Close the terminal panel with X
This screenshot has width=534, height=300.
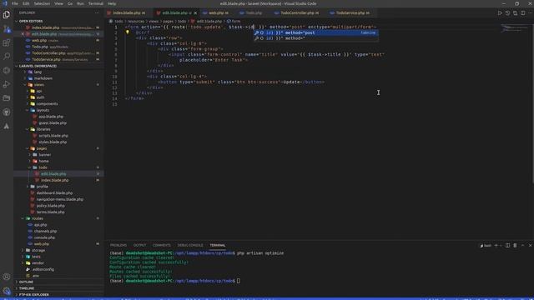pyautogui.click(x=530, y=245)
